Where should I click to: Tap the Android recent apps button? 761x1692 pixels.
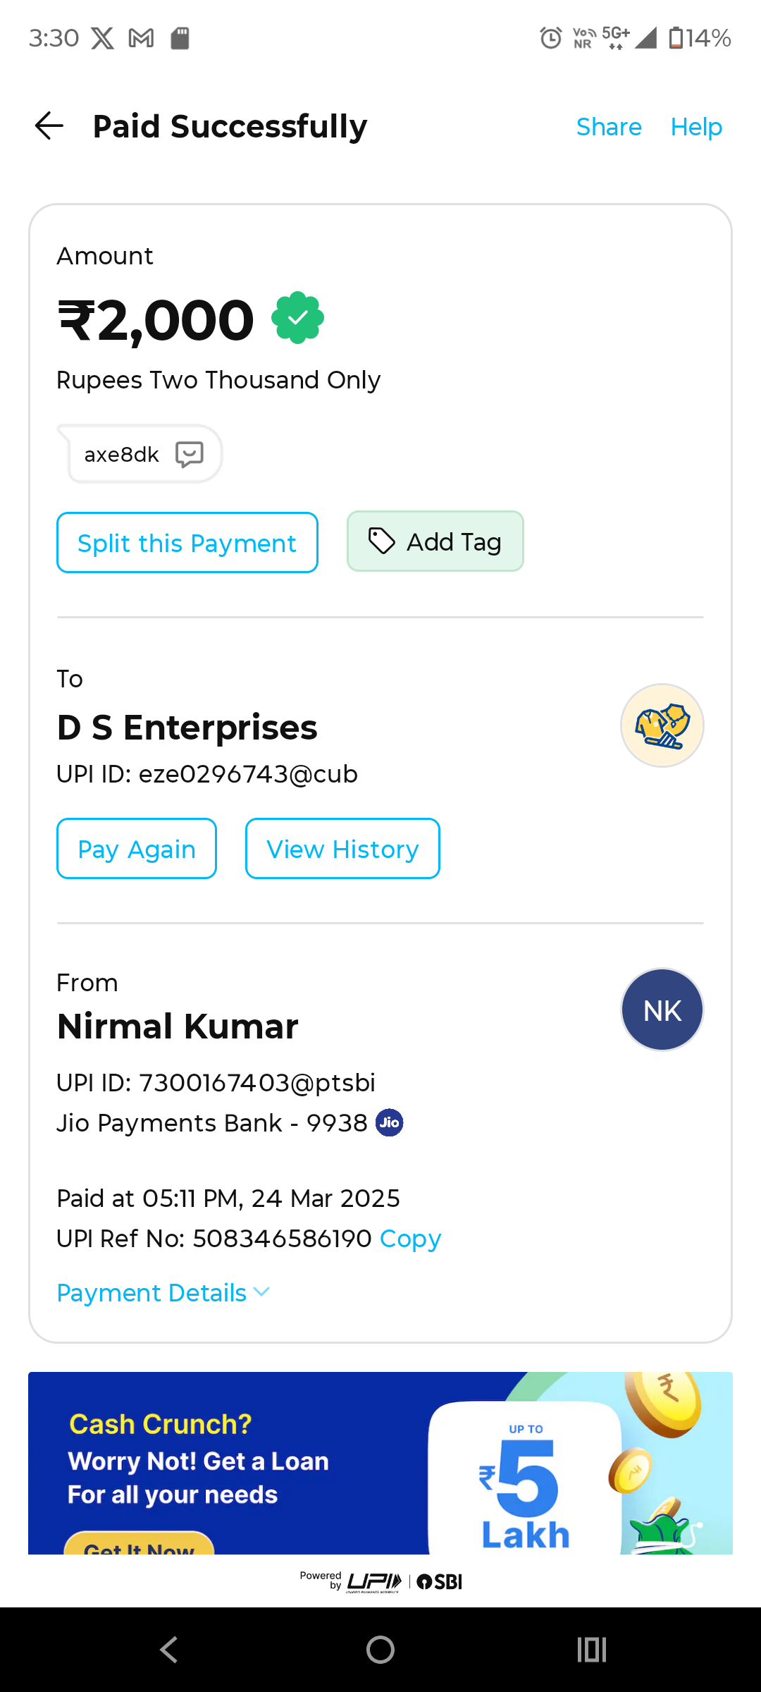[592, 1650]
